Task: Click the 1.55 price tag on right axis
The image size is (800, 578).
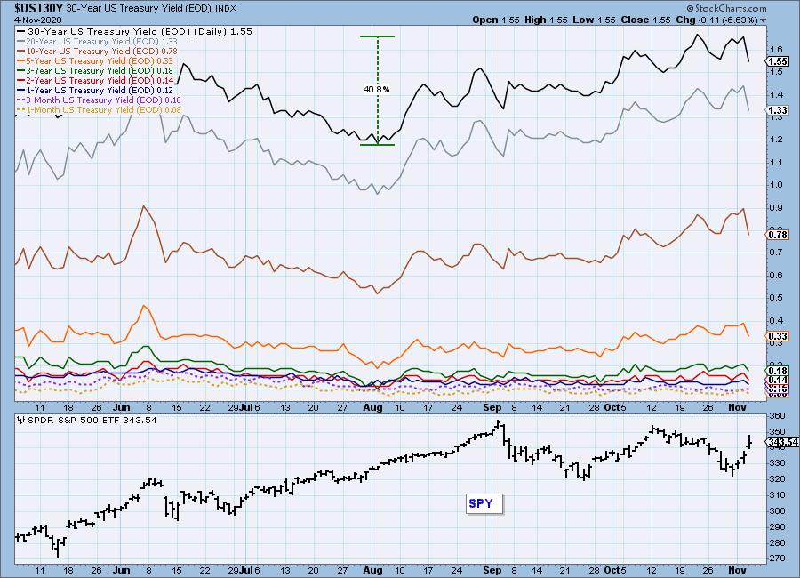Action: [x=778, y=61]
